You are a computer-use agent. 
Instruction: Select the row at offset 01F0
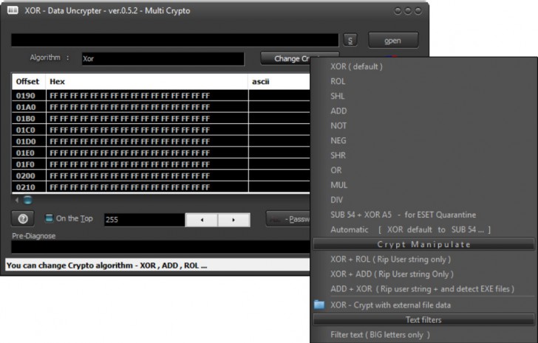tap(160, 164)
